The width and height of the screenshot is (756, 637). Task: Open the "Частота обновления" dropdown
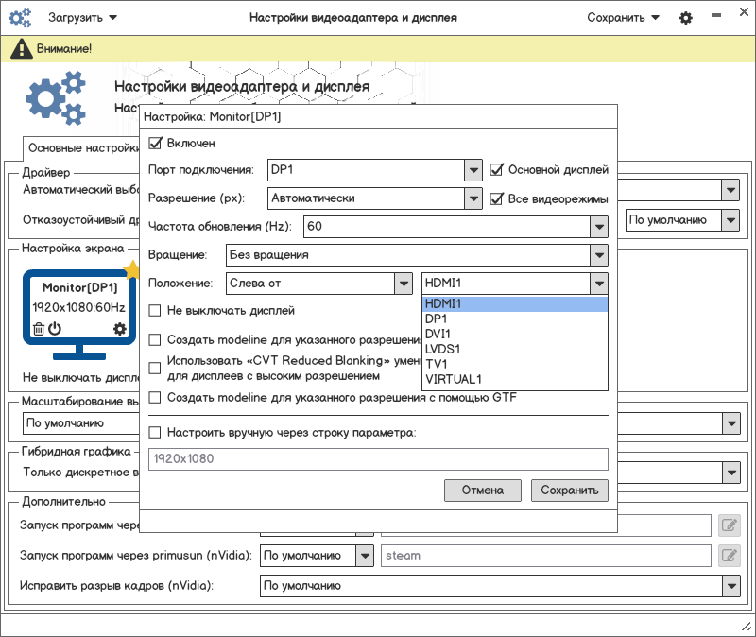click(597, 227)
